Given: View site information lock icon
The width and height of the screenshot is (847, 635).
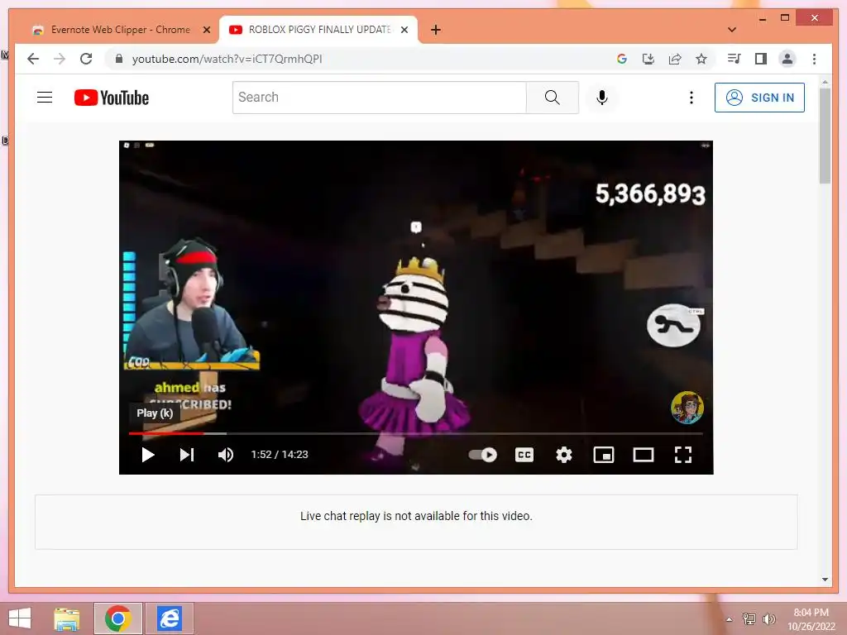Looking at the screenshot, I should (x=119, y=59).
